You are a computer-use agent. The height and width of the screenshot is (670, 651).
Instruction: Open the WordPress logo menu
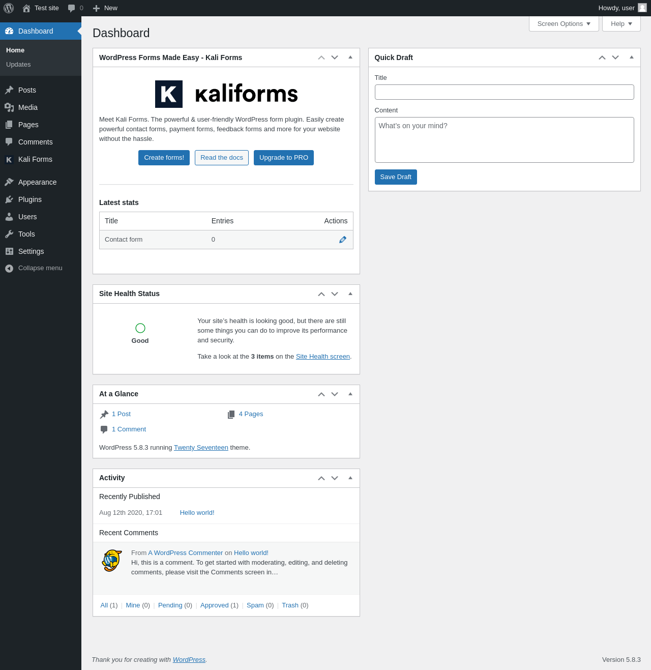(x=9, y=8)
